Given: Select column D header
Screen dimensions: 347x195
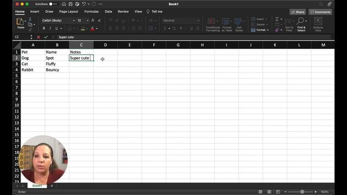Looking at the screenshot, I should tap(105, 45).
